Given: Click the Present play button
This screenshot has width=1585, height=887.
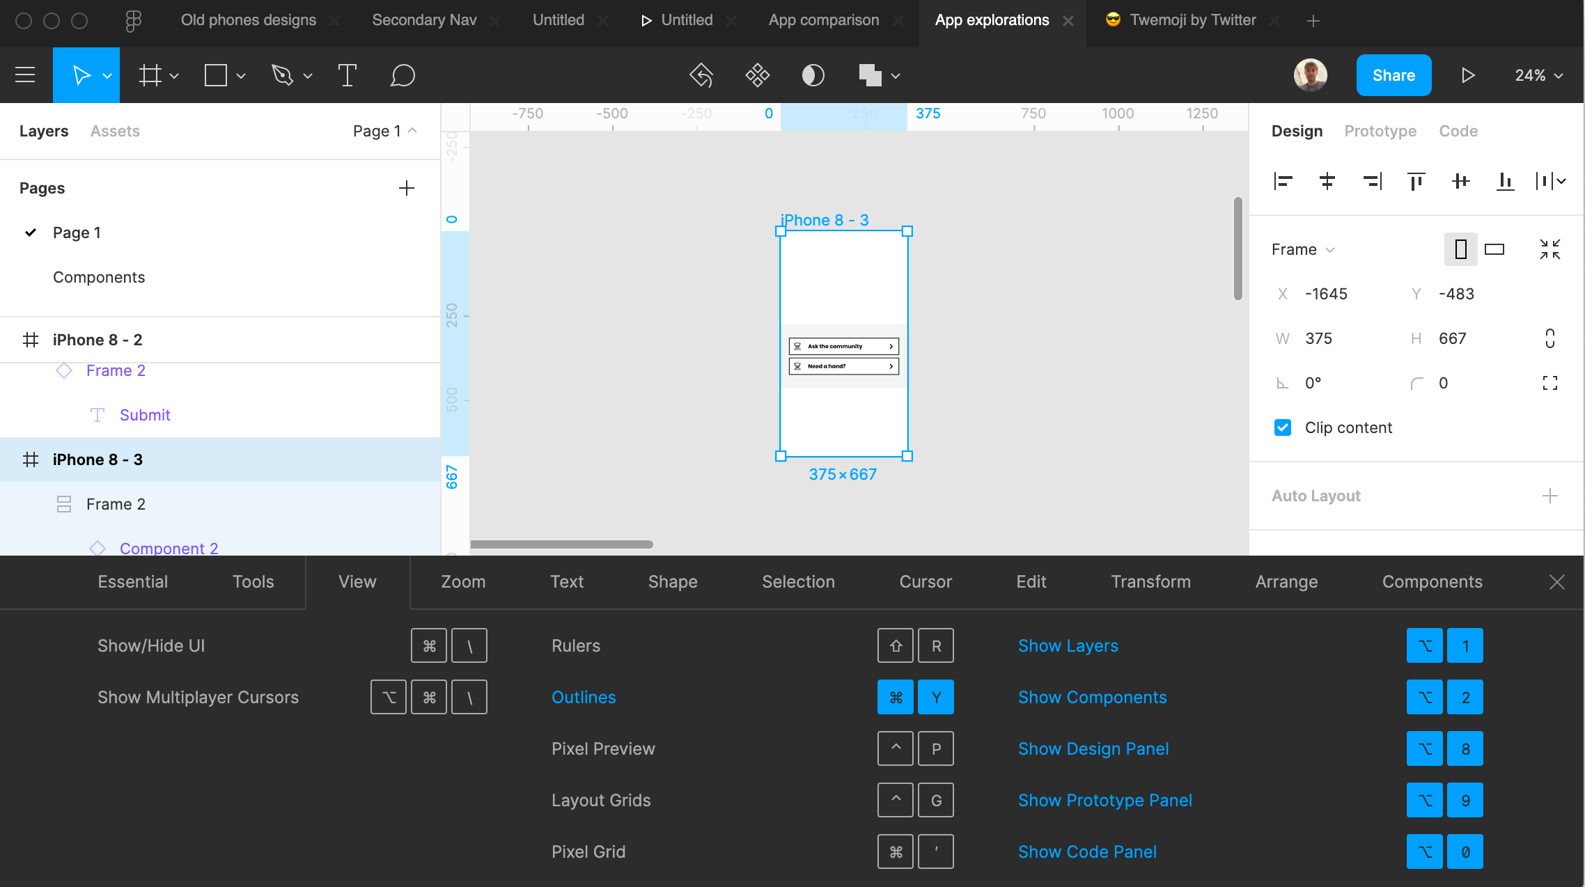Looking at the screenshot, I should (1467, 75).
